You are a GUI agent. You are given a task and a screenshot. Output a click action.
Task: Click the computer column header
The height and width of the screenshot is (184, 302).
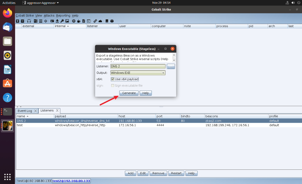click(x=167, y=26)
